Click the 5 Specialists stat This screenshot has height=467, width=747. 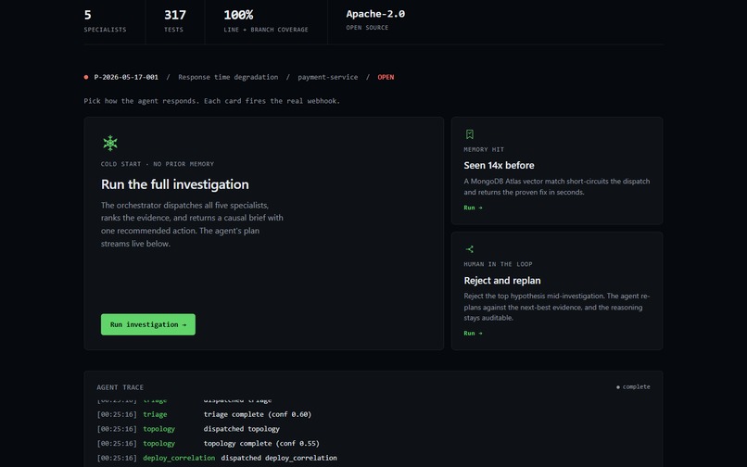(105, 21)
